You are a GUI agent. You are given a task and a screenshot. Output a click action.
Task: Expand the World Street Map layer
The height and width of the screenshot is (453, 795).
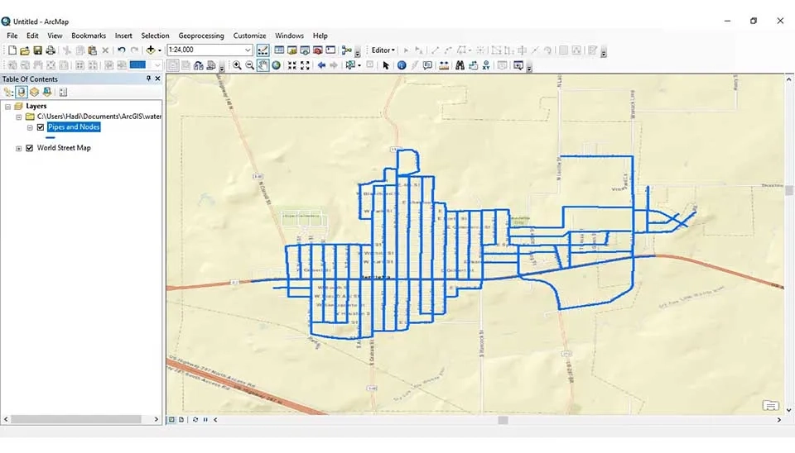click(19, 148)
